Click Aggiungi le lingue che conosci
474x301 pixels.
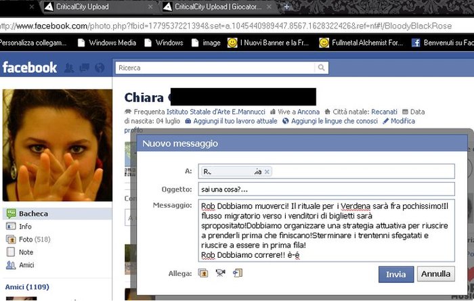(x=335, y=121)
